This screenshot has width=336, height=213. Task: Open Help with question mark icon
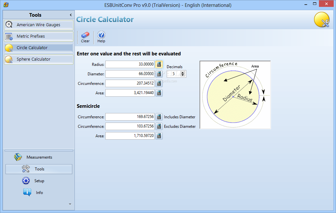coord(101,35)
